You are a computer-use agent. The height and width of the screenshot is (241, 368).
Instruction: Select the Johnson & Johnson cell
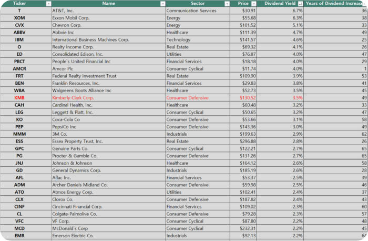coord(108,164)
